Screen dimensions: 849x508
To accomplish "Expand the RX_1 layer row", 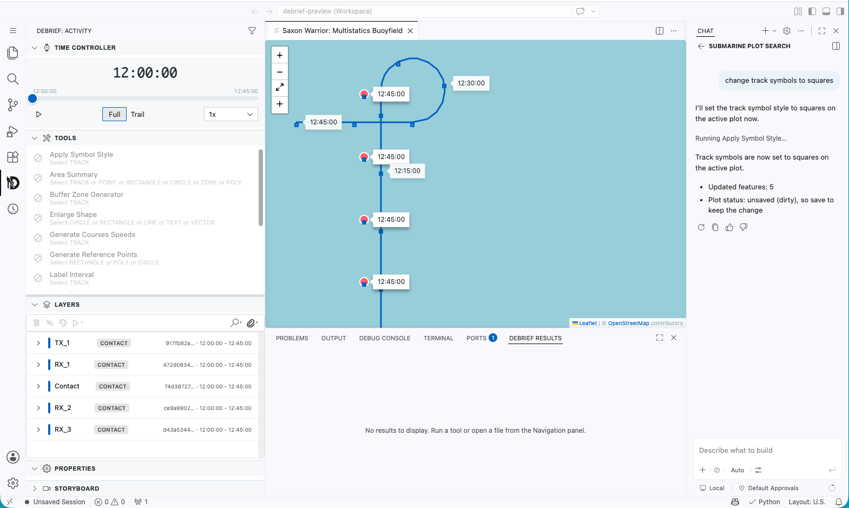I will click(38, 365).
